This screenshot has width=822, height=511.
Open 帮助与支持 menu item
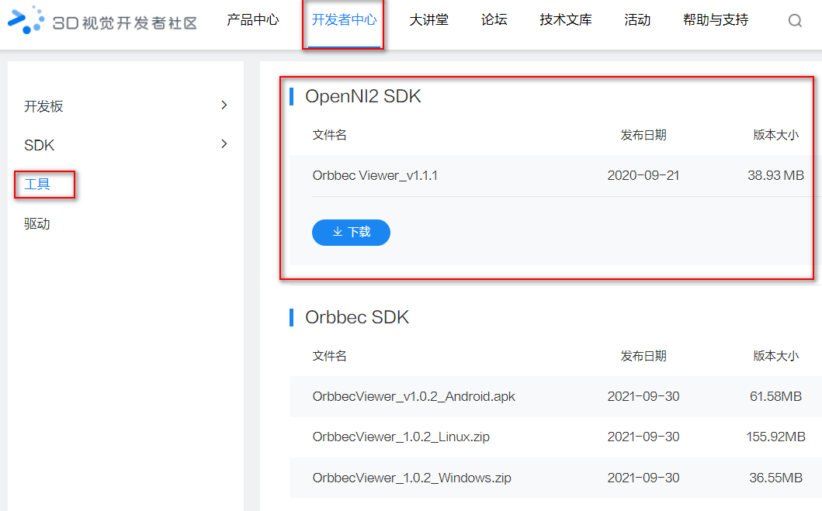(715, 20)
